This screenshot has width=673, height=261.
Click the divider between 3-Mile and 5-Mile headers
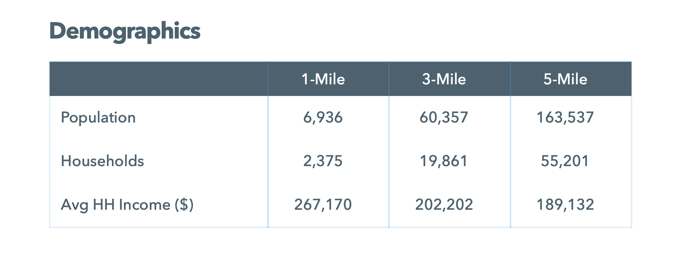(510, 79)
